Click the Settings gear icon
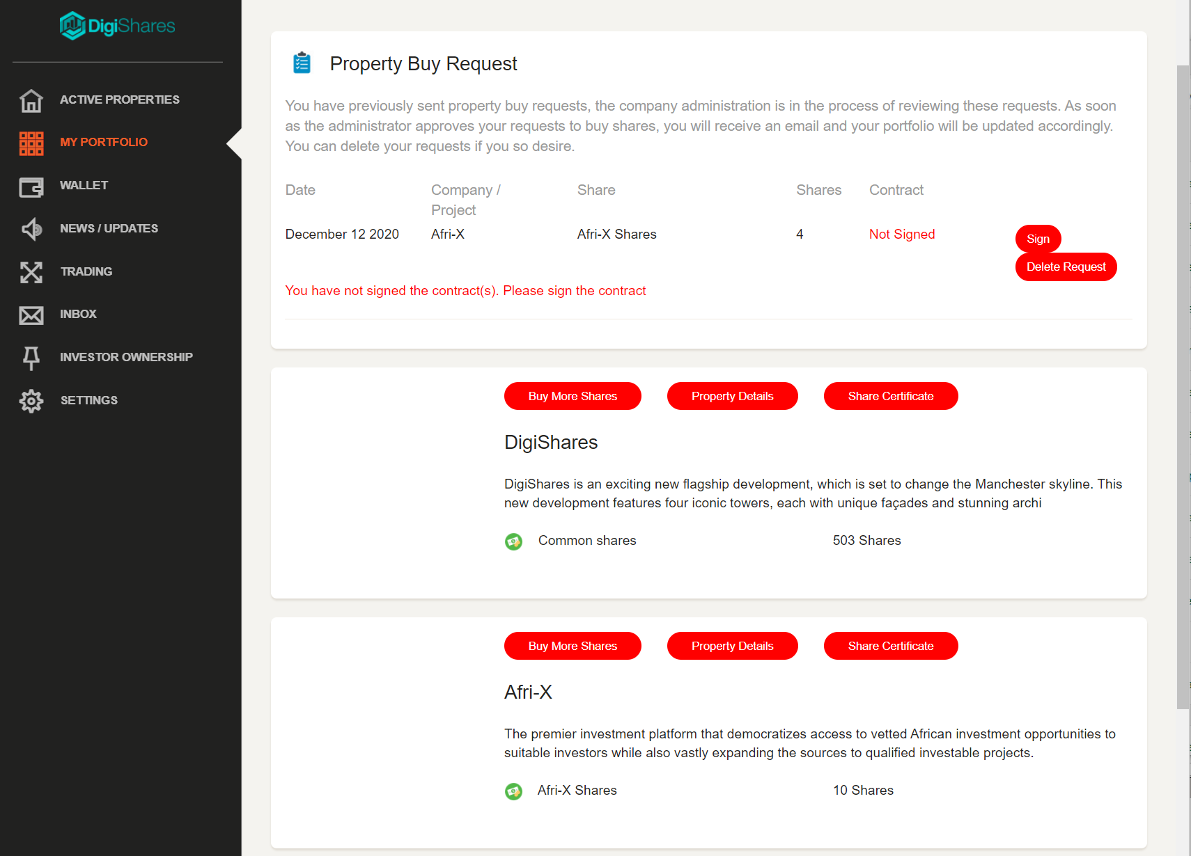 tap(31, 401)
